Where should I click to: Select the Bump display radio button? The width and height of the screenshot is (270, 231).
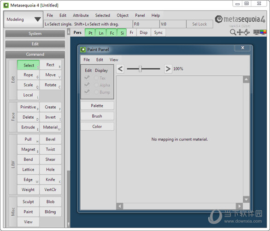(96, 92)
